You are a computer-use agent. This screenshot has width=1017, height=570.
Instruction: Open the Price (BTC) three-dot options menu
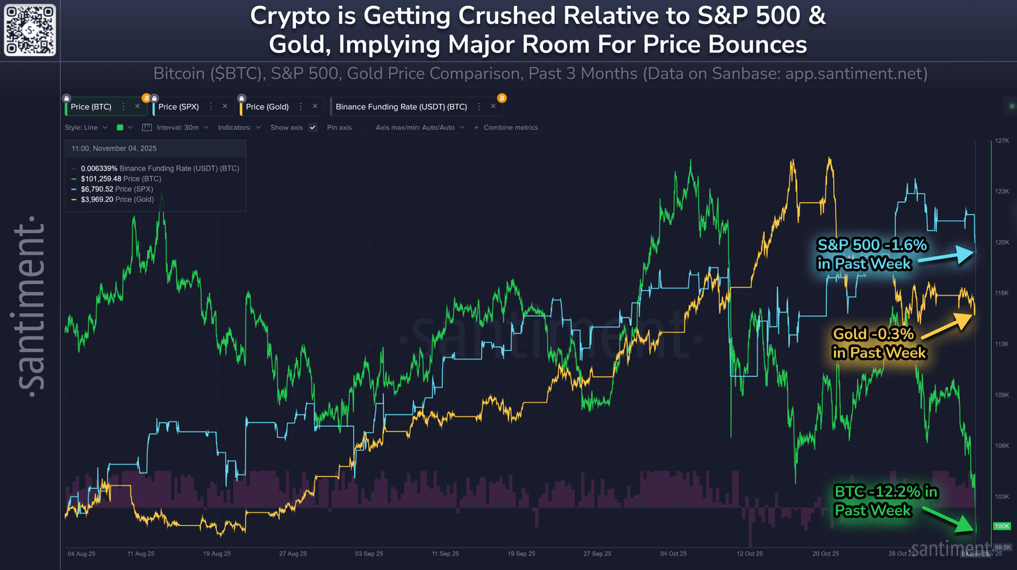(x=124, y=107)
